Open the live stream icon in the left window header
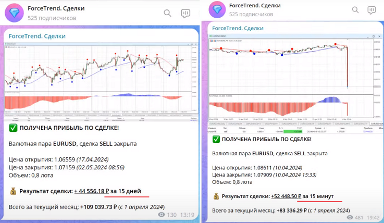384x223 pixels. 185,13
